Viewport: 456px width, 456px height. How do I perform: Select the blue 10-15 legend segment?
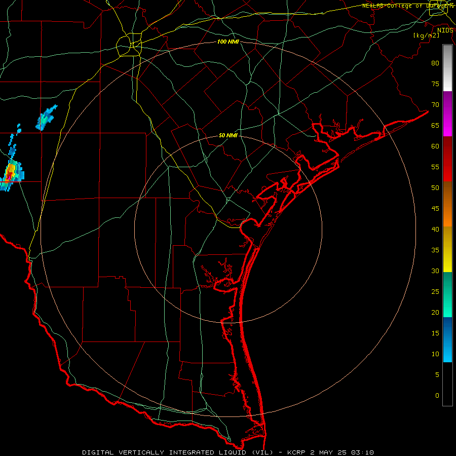(x=447, y=339)
